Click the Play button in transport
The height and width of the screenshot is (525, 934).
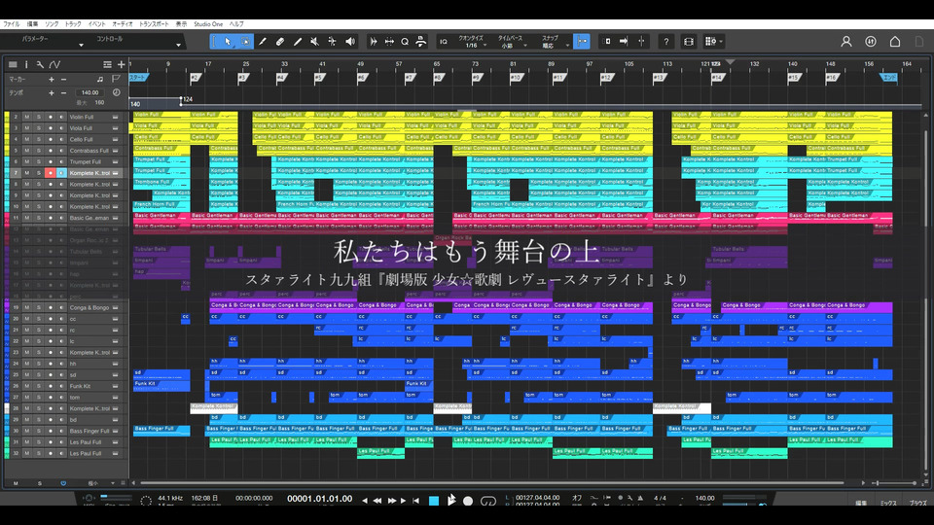tap(451, 501)
